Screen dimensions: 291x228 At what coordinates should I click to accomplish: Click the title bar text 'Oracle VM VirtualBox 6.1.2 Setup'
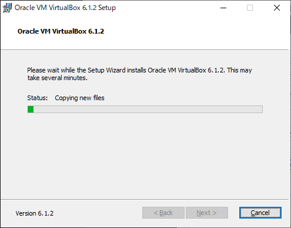click(65, 8)
